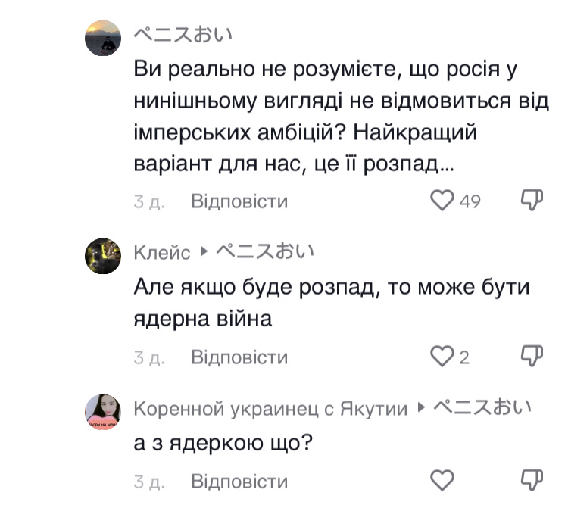Image resolution: width=568 pixels, height=505 pixels.
Task: Open Коренной украинец с Якутии's avatar
Action: [x=103, y=411]
